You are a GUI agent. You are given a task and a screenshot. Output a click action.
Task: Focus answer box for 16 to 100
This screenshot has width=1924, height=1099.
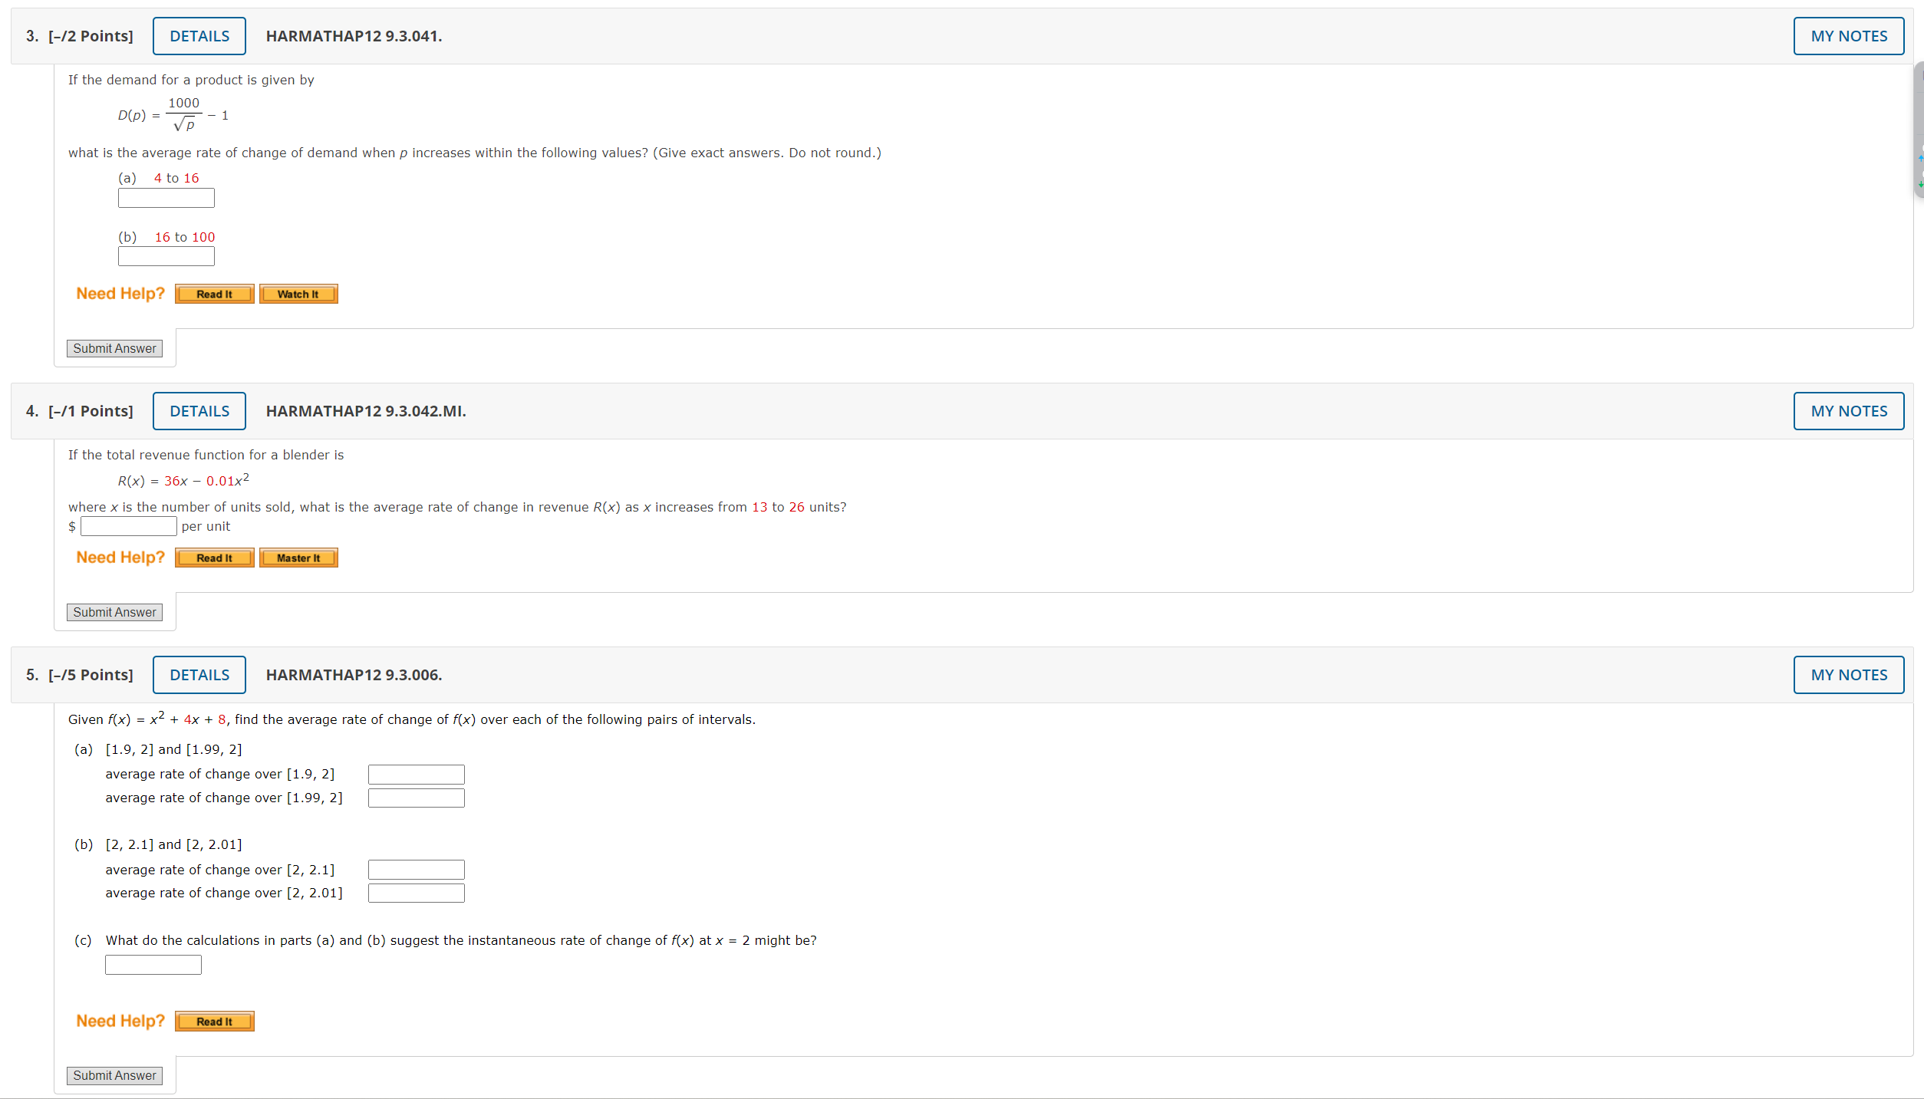pos(166,257)
